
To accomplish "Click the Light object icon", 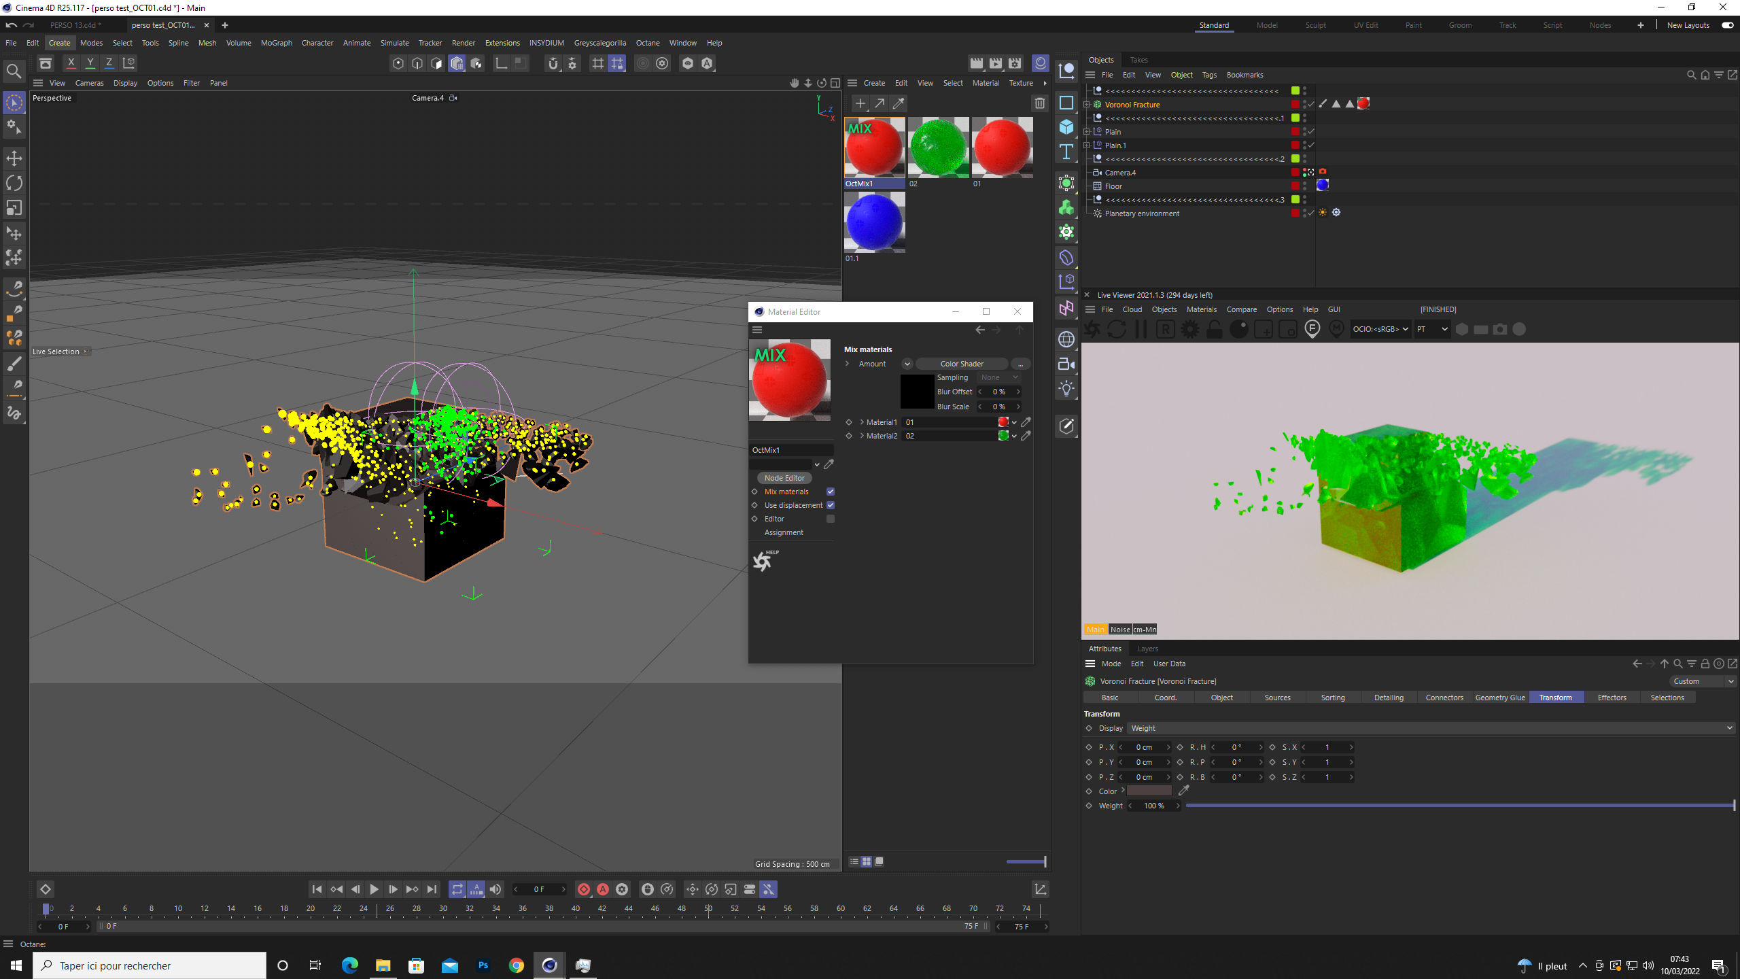I will click(1066, 389).
